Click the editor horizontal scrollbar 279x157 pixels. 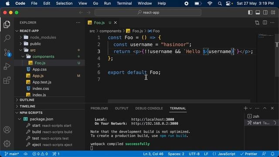(x=179, y=101)
